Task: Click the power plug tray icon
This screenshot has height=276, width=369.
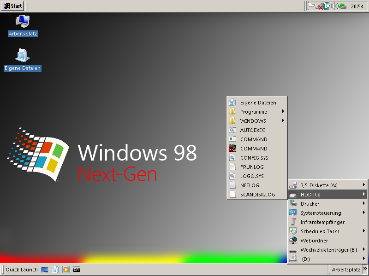Action: pos(327,6)
